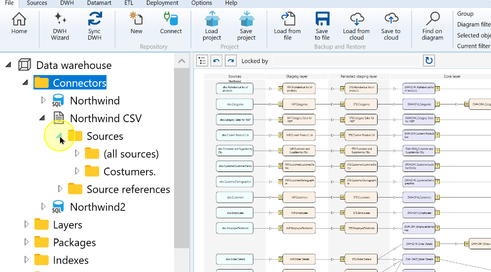Viewport: 491px width, 272px height.
Task: Select the dbo.Employees source node
Action: click(235, 212)
